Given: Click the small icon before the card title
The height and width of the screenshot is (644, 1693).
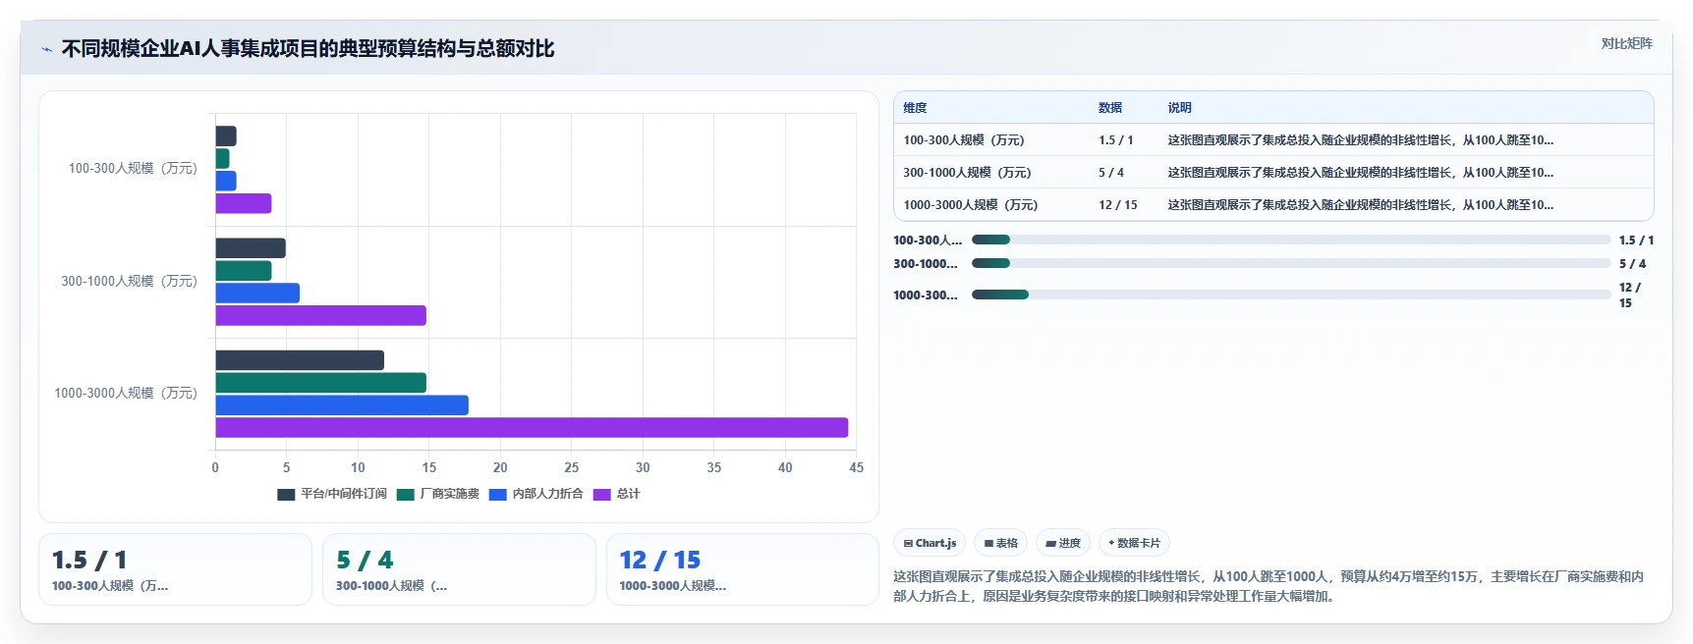Looking at the screenshot, I should 46,49.
